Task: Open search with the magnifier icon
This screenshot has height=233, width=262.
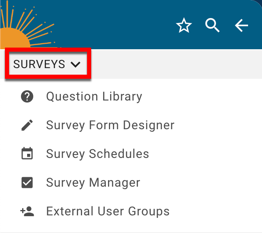Action: tap(212, 26)
